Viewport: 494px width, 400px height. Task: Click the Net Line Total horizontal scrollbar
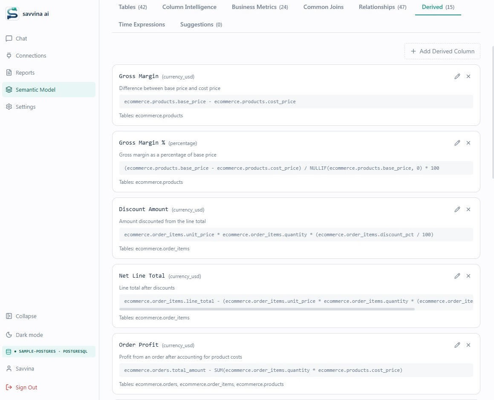(x=267, y=309)
